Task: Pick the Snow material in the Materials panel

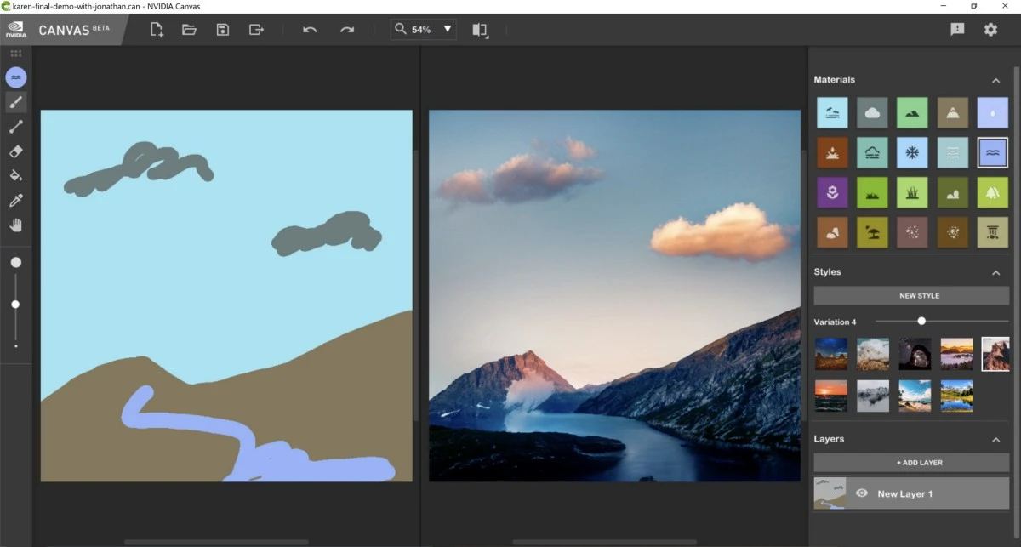Action: point(912,152)
